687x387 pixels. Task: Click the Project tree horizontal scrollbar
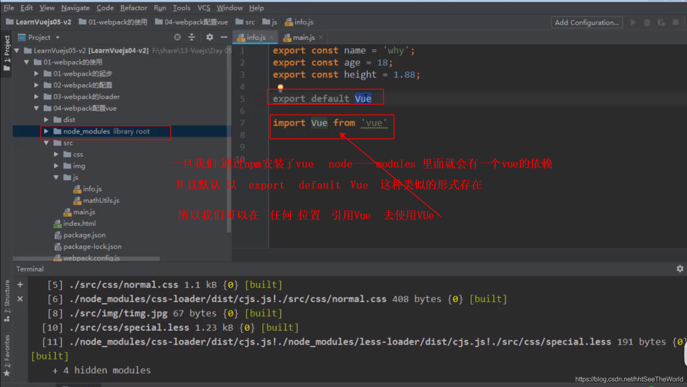click(86, 259)
